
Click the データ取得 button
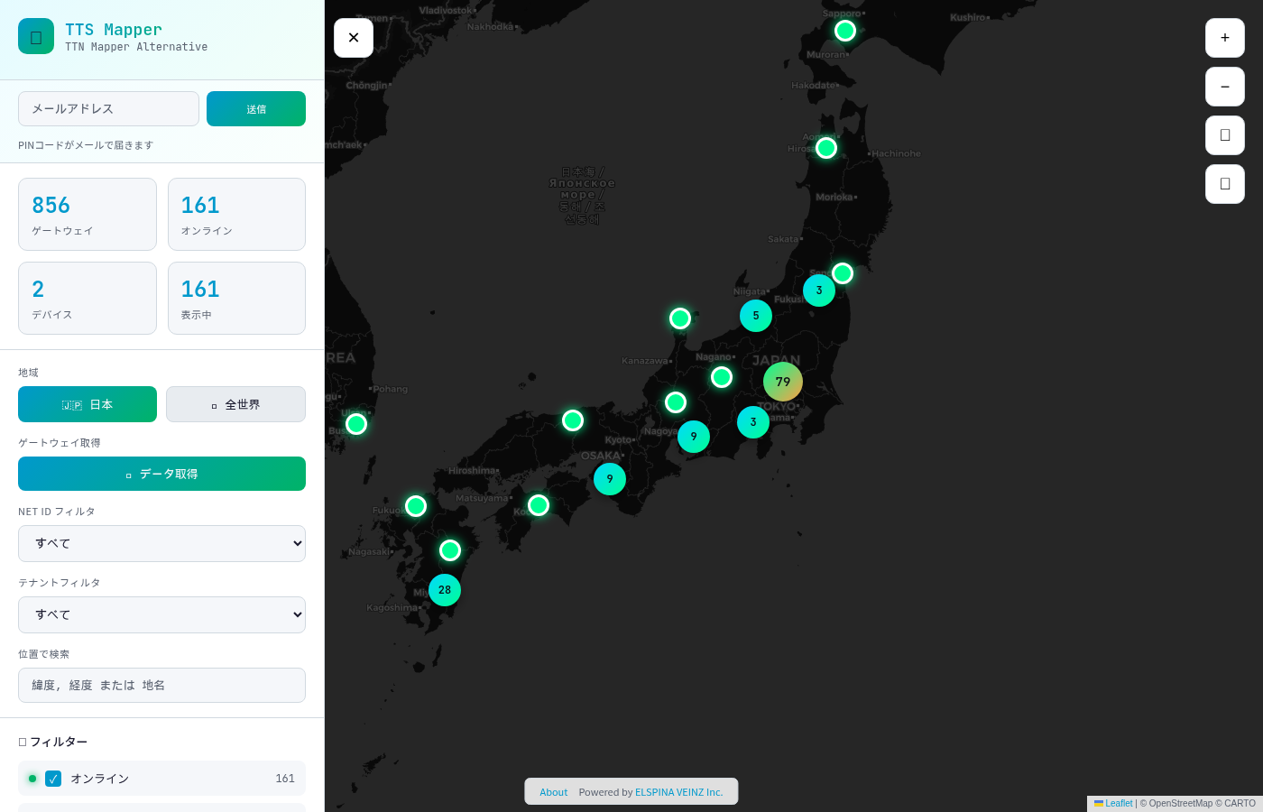point(161,474)
